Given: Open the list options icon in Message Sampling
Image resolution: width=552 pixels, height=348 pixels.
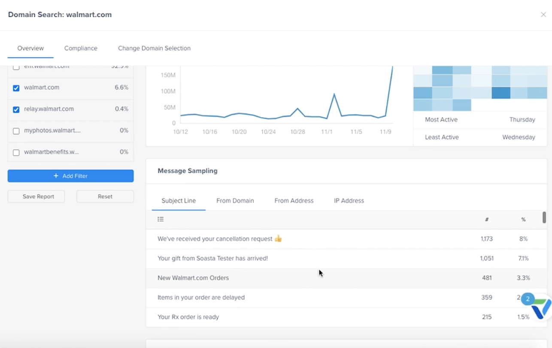Looking at the screenshot, I should 161,219.
